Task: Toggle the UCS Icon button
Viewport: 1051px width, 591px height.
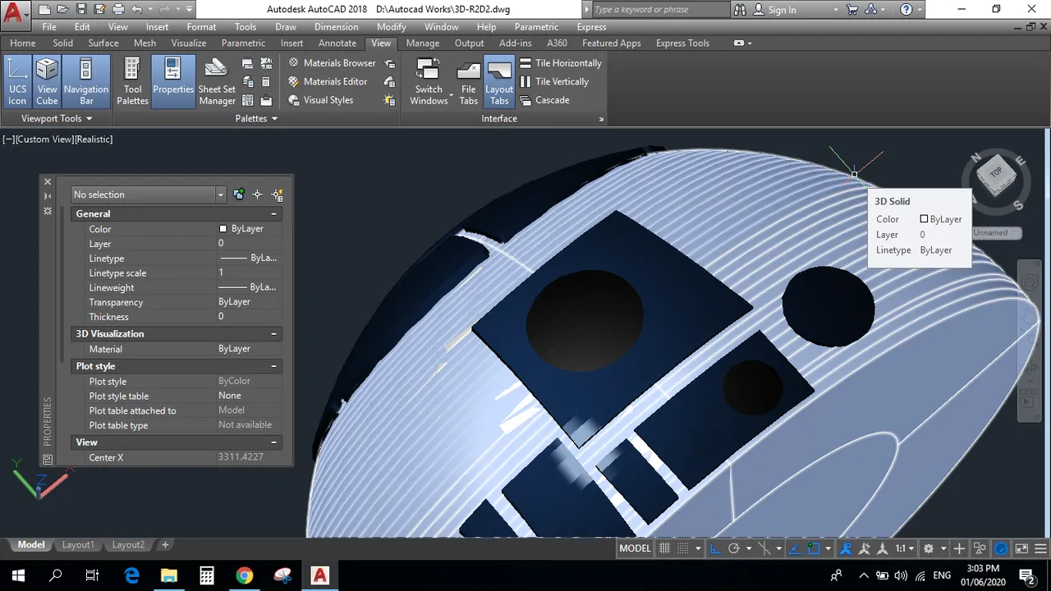Action: [17, 82]
